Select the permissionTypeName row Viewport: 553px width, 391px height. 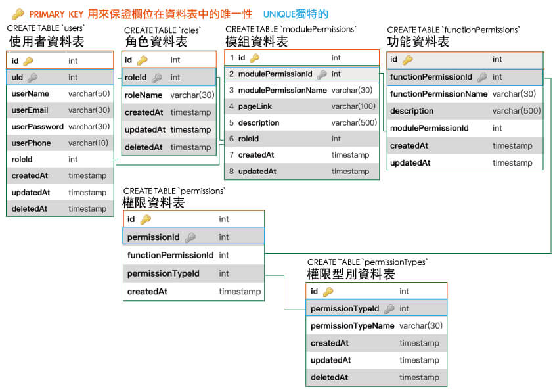[x=376, y=326]
